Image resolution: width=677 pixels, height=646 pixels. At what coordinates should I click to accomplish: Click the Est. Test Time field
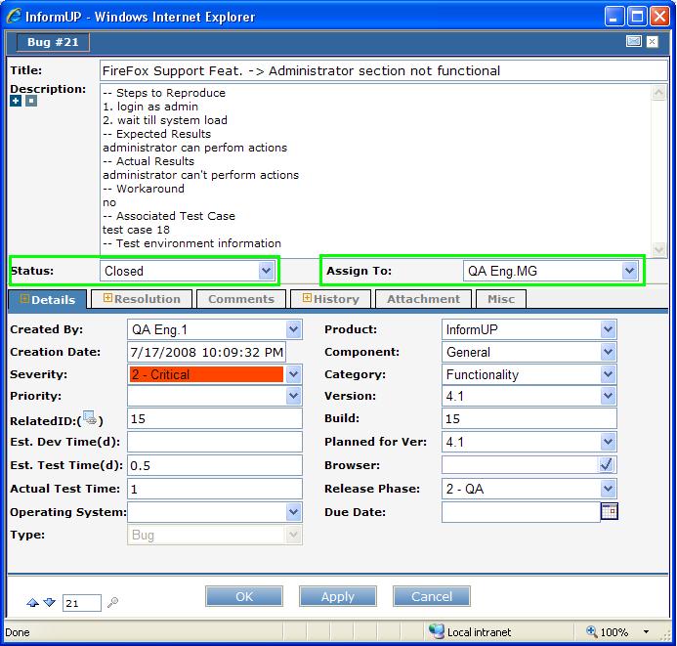[x=215, y=465]
